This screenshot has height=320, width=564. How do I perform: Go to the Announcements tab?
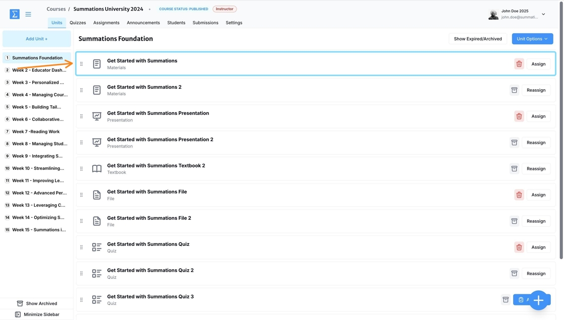click(143, 23)
